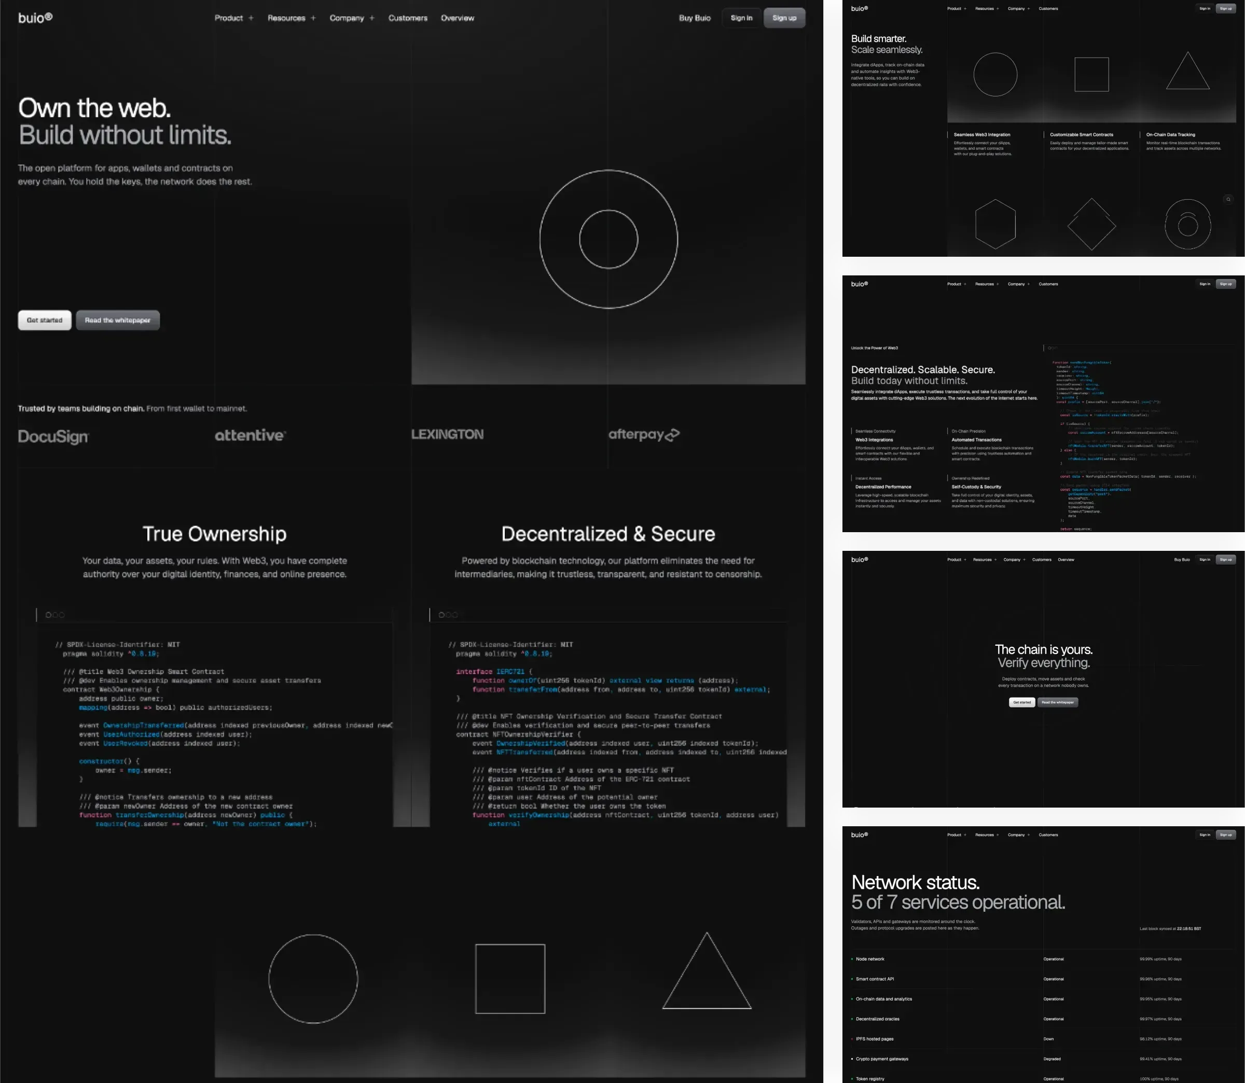Image resolution: width=1245 pixels, height=1083 pixels.
Task: Expand Product menu on Own the web page
Action: click(x=234, y=18)
